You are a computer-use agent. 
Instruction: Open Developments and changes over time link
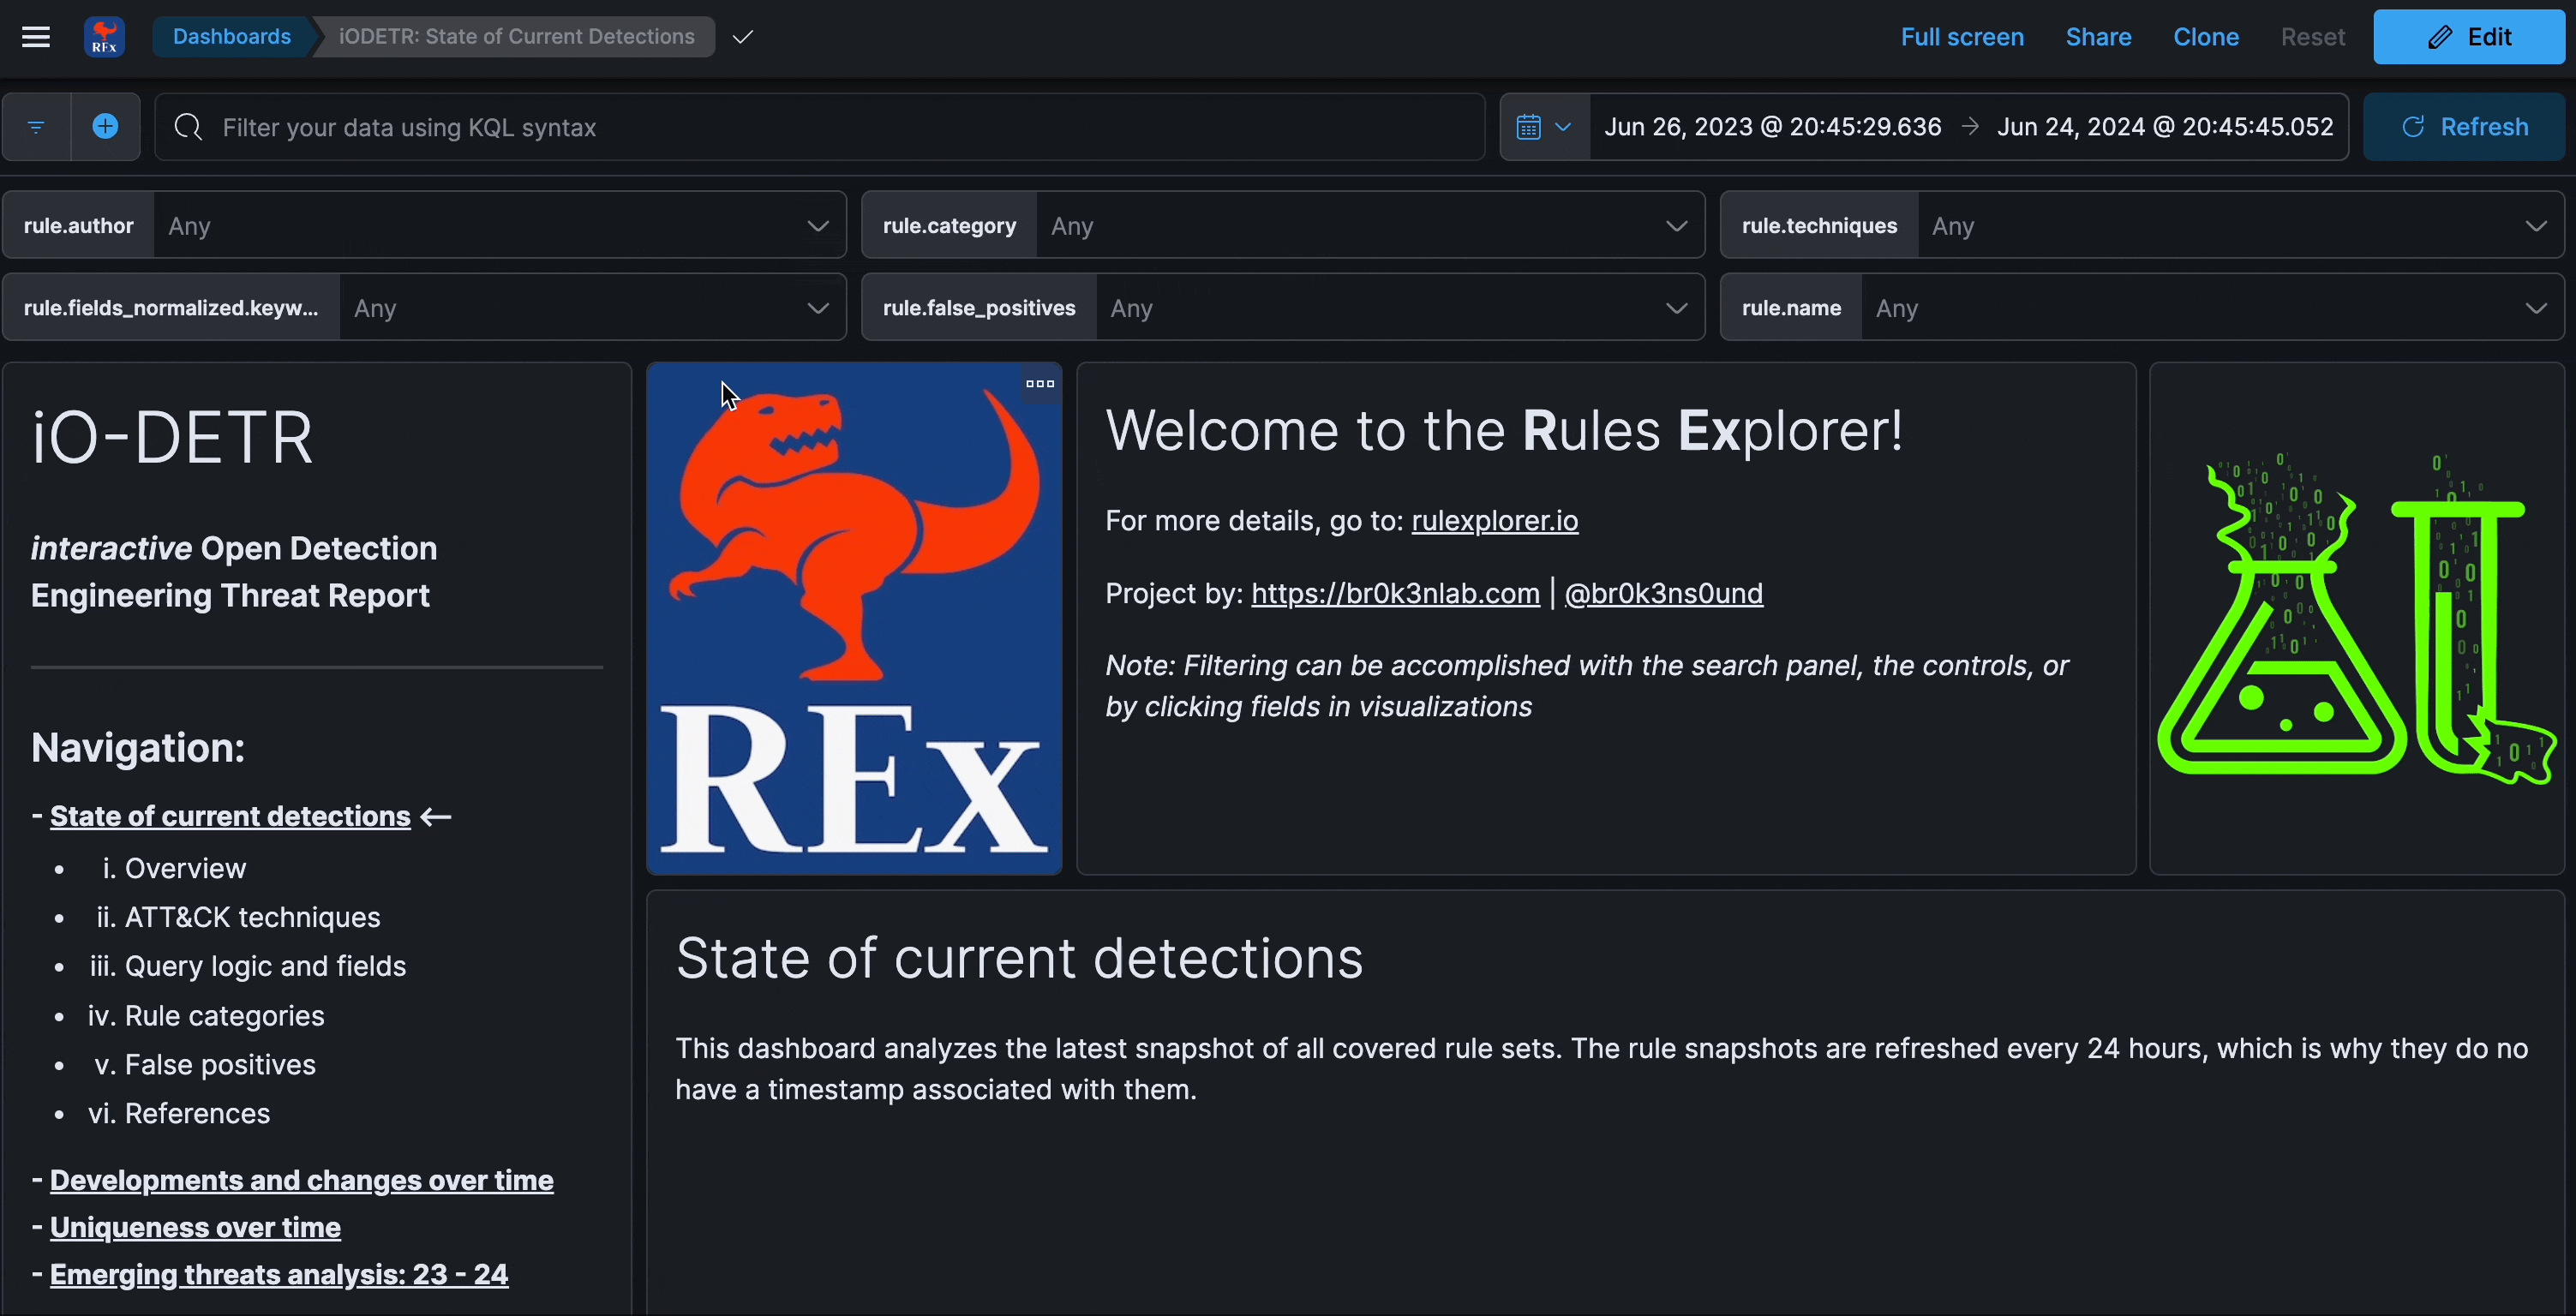(x=301, y=1180)
